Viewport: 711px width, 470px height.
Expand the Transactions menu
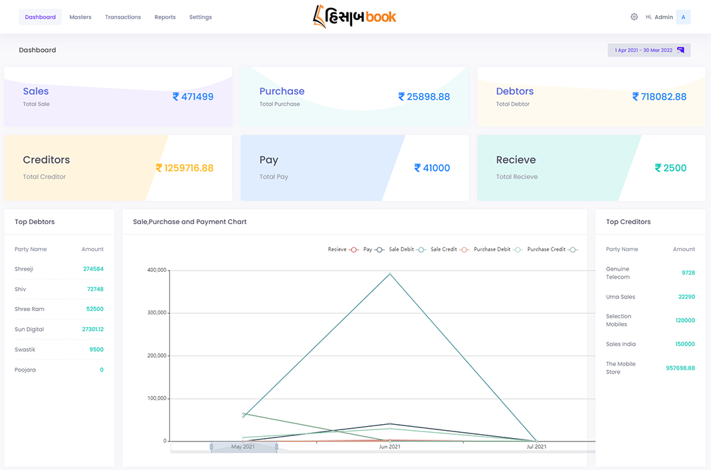pyautogui.click(x=123, y=17)
